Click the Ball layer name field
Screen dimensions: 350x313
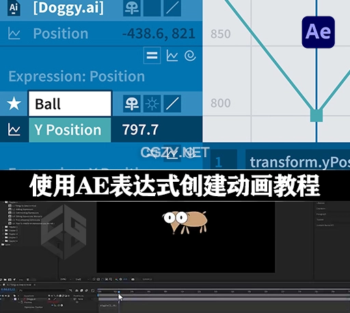point(70,104)
